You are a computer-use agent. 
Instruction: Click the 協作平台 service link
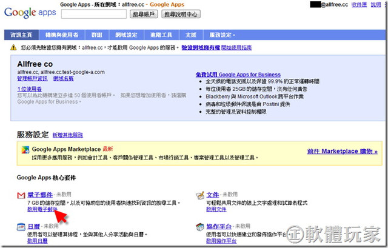[x=219, y=226]
